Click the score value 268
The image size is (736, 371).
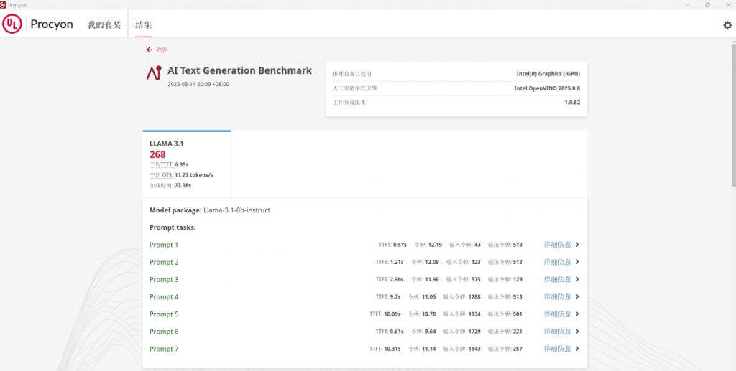click(x=157, y=154)
